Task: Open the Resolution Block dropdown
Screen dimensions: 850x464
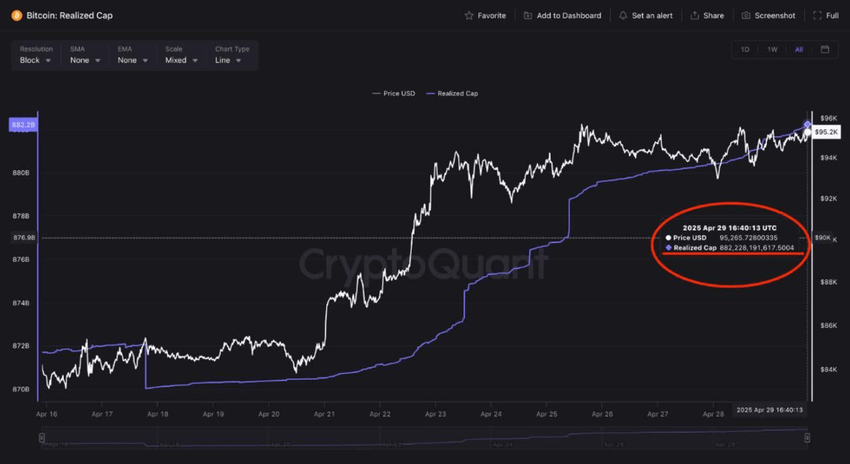Action: pos(35,60)
